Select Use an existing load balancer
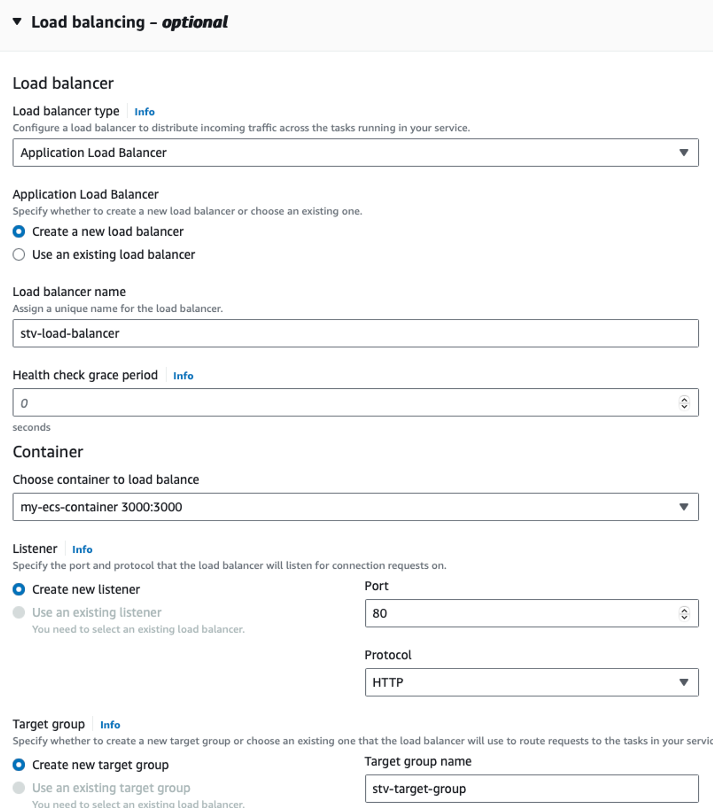Screen dimensions: 713x808 (19, 255)
